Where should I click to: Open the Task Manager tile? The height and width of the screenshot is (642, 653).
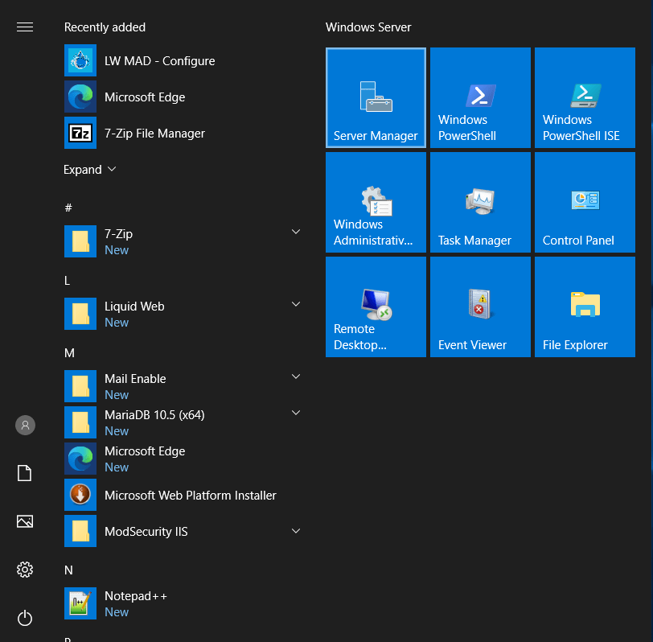coord(480,202)
